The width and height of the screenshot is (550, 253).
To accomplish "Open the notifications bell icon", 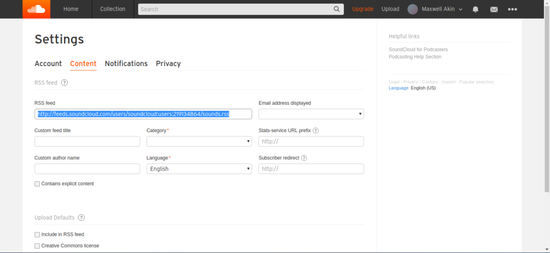I will (475, 9).
